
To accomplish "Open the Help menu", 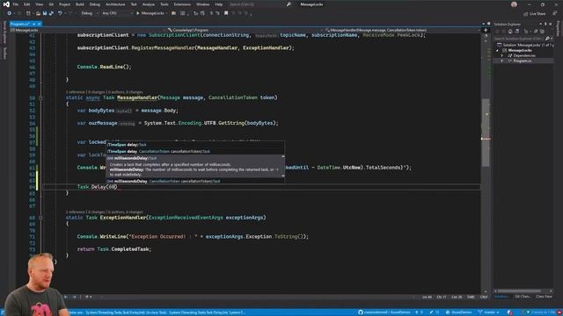I will point(219,4).
